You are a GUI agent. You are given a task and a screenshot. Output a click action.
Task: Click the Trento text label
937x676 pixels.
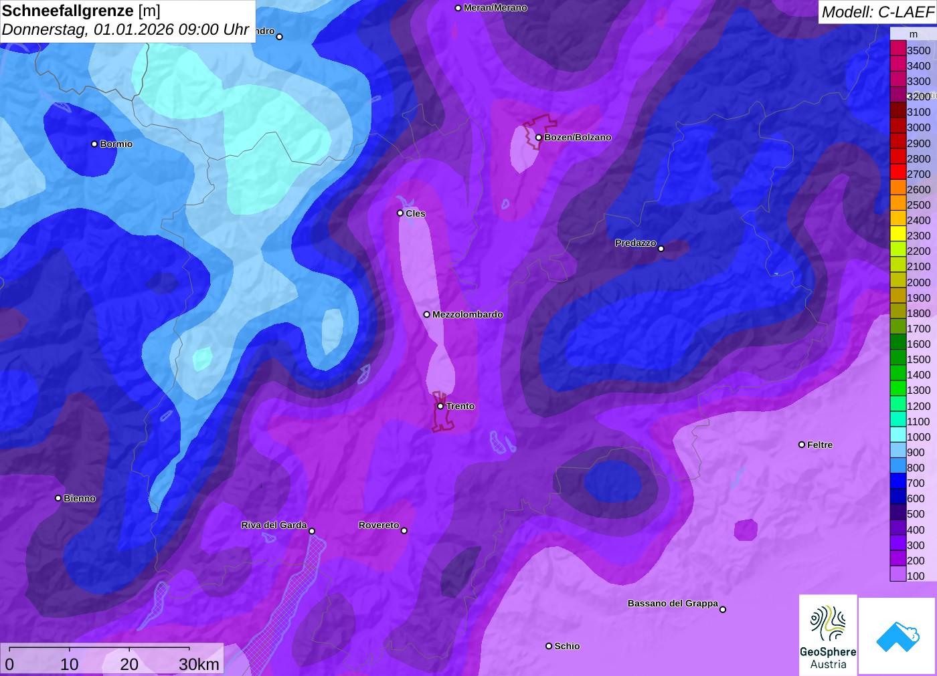(x=460, y=406)
